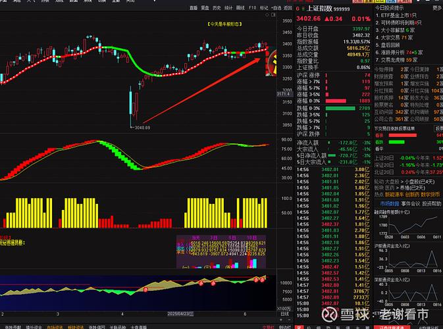Viewport: 443px width, 329px height.
Task: Click the 返回 back button
Action: pos(288,8)
